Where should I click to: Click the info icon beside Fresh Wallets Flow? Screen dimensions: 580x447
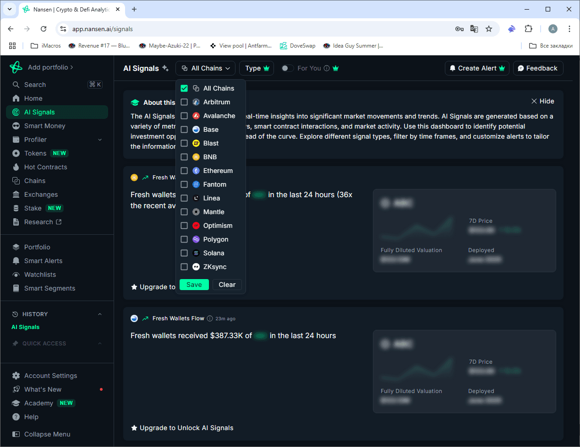[x=210, y=318]
